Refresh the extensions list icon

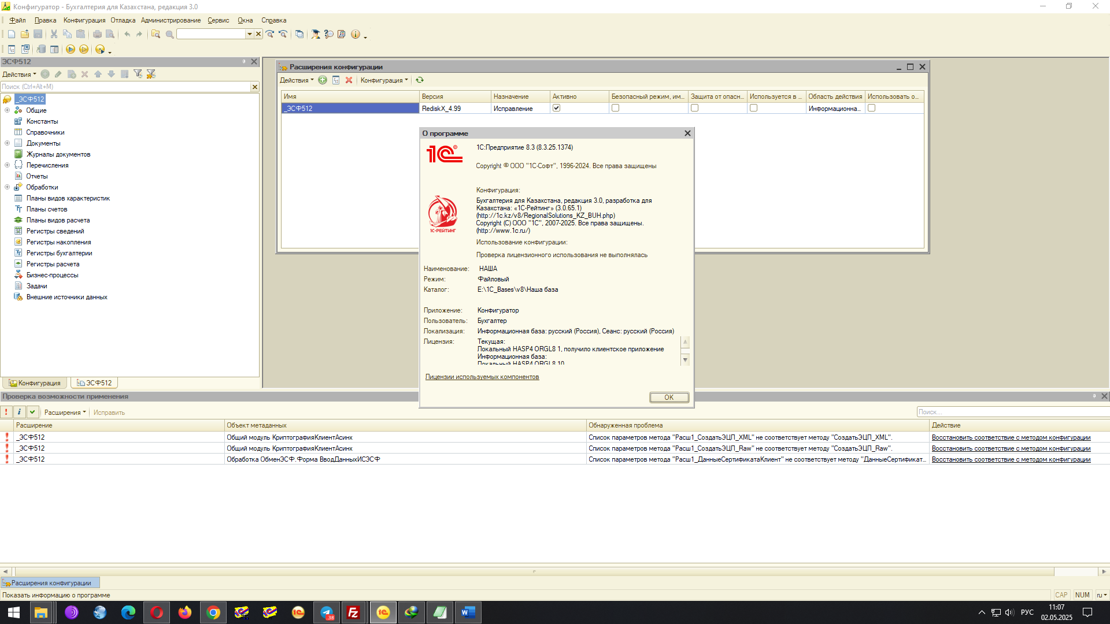tap(420, 80)
